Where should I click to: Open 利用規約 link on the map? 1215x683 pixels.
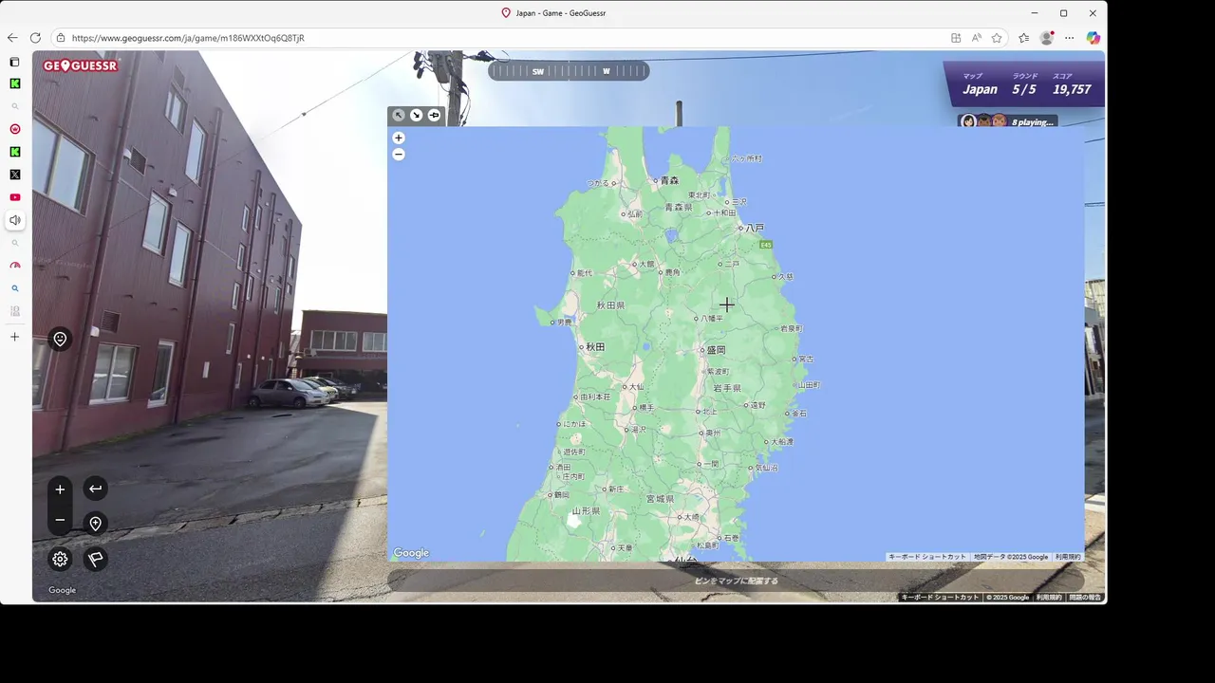click(1068, 557)
